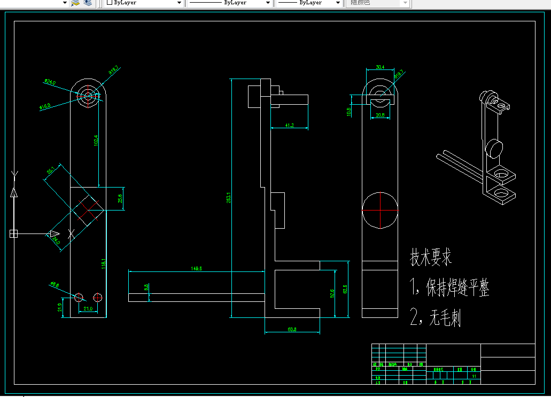Click the title block table at bottom right
This screenshot has width=551, height=397.
453,364
